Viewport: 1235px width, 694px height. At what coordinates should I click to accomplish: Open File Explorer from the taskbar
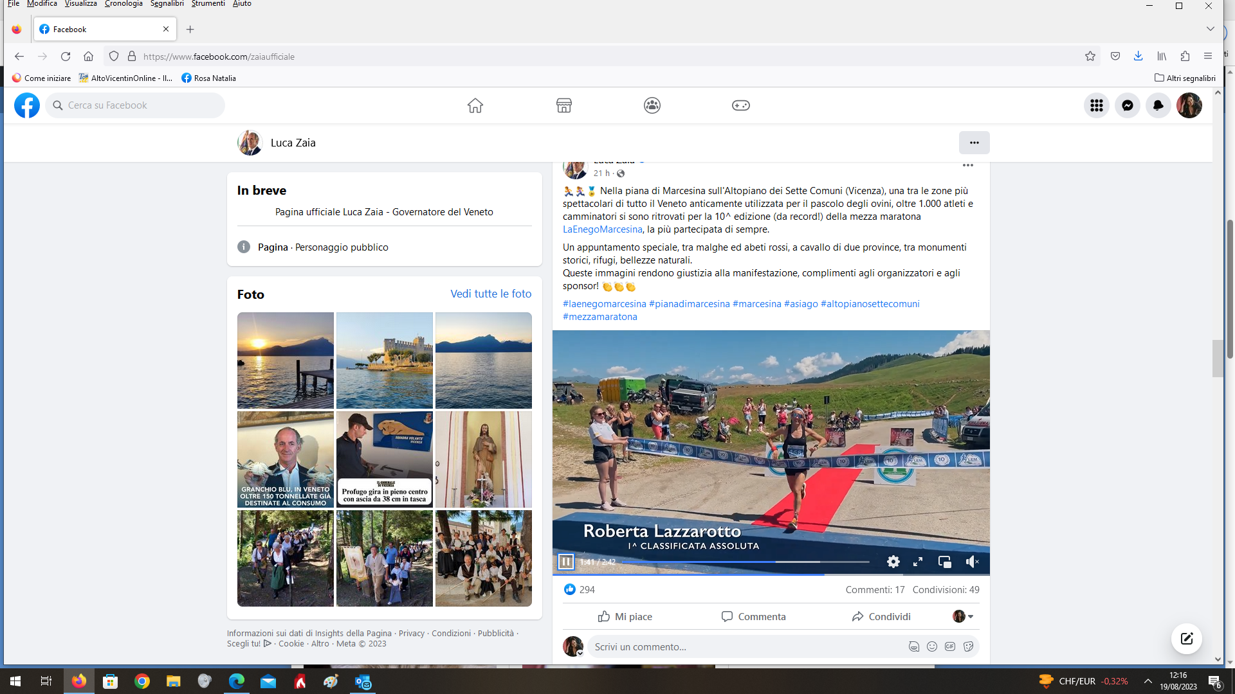coord(174,681)
